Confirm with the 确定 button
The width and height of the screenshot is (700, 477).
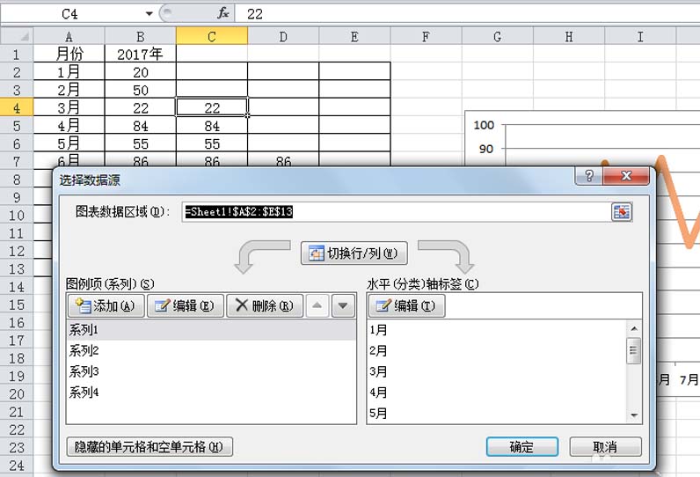click(521, 447)
